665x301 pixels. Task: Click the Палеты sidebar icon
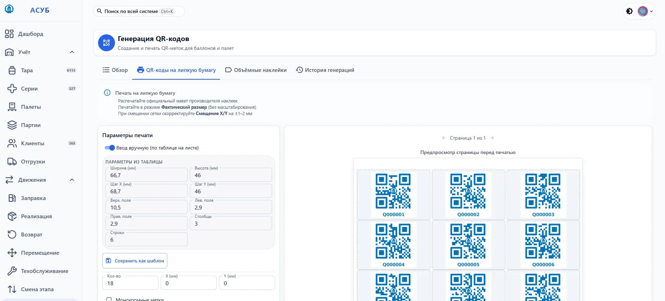12,107
